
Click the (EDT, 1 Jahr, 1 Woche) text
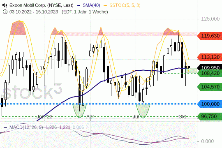pos(85,12)
